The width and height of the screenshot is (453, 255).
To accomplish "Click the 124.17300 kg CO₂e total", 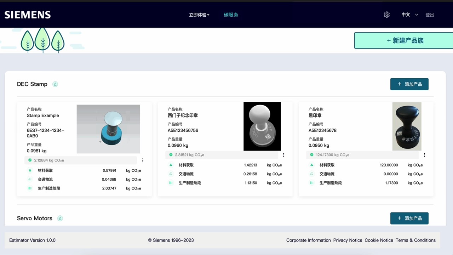I will (x=332, y=155).
